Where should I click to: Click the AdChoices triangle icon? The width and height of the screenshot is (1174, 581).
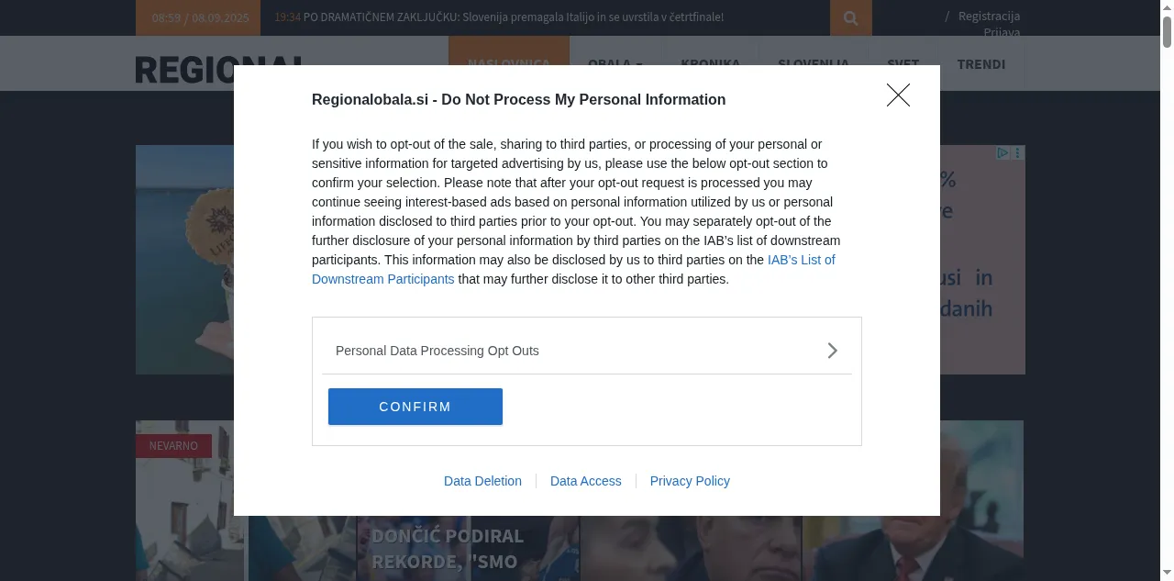(x=1003, y=153)
